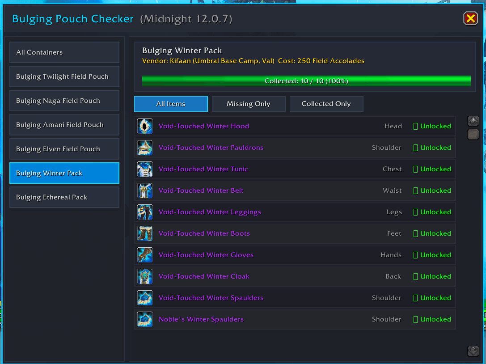Click the Void-Touched Winter Belt icon
This screenshot has height=364, width=486.
tap(145, 190)
